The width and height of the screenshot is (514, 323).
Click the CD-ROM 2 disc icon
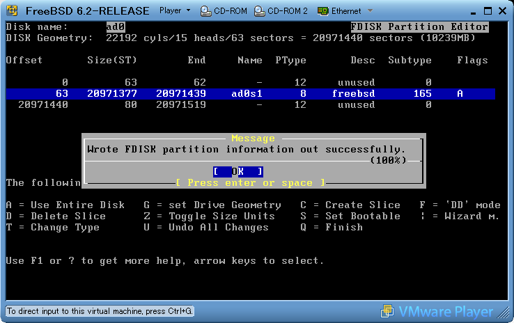tap(260, 11)
